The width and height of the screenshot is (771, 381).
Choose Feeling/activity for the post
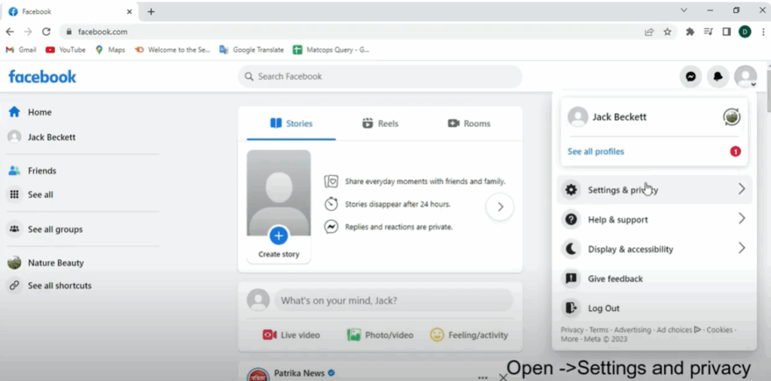(468, 335)
